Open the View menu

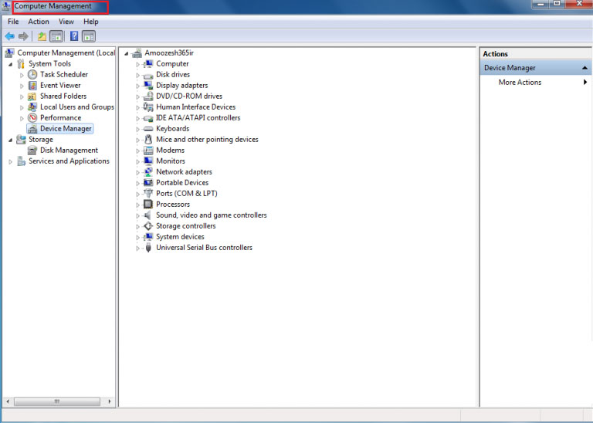66,22
